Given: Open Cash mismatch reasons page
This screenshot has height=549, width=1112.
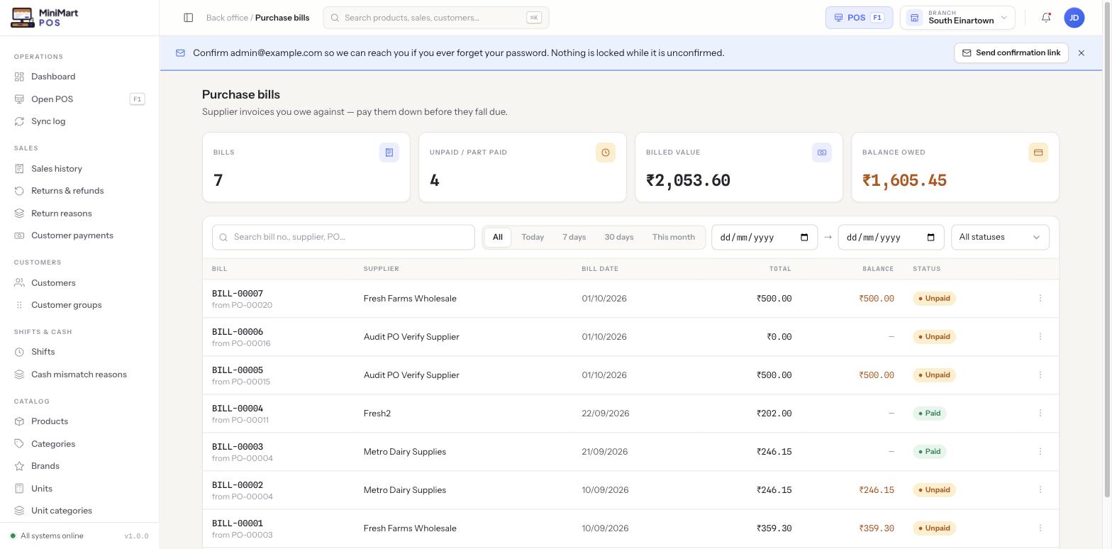Looking at the screenshot, I should coord(79,375).
